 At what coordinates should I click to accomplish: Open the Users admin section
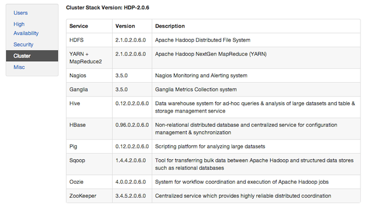pyautogui.click(x=21, y=13)
